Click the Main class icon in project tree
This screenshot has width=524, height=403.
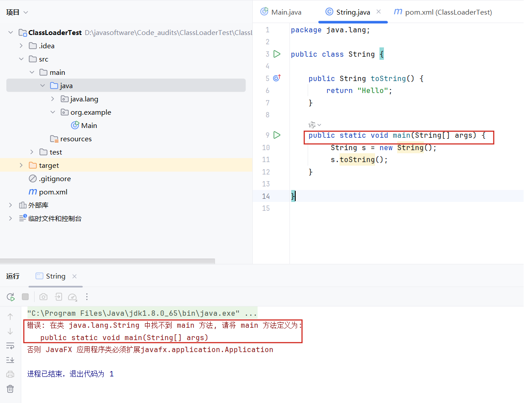tap(75, 125)
